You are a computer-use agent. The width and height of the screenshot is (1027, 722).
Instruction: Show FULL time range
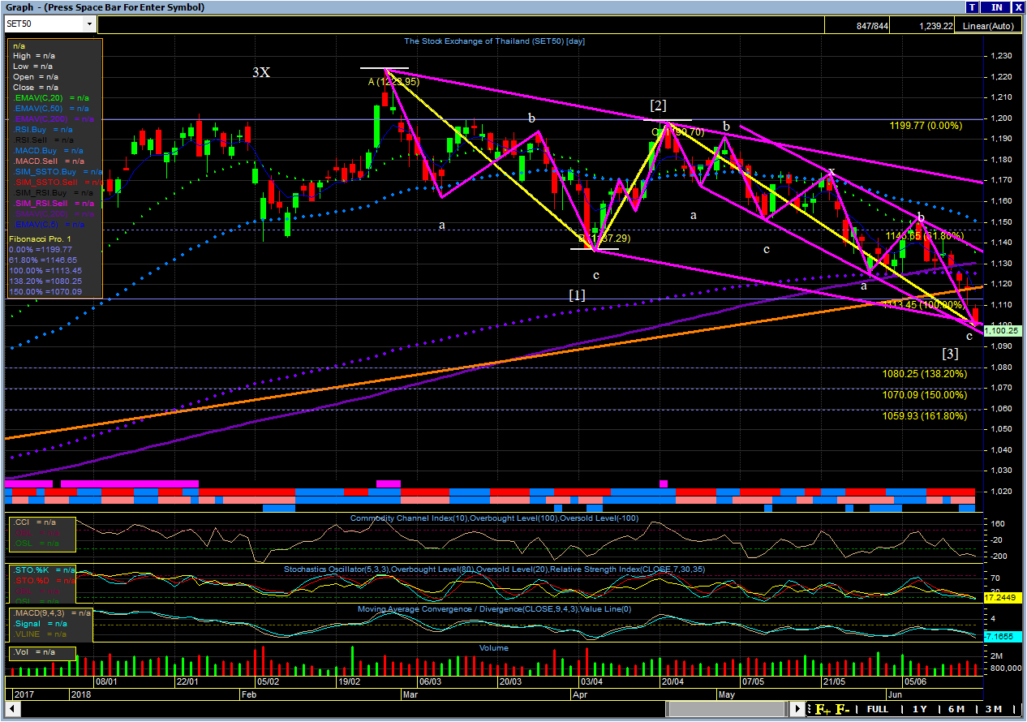[877, 709]
